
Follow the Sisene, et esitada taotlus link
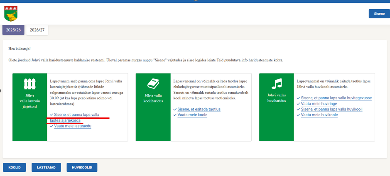point(199,109)
